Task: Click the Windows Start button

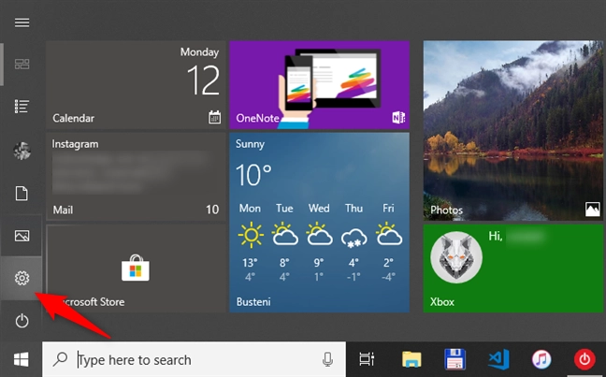Action: point(22,359)
